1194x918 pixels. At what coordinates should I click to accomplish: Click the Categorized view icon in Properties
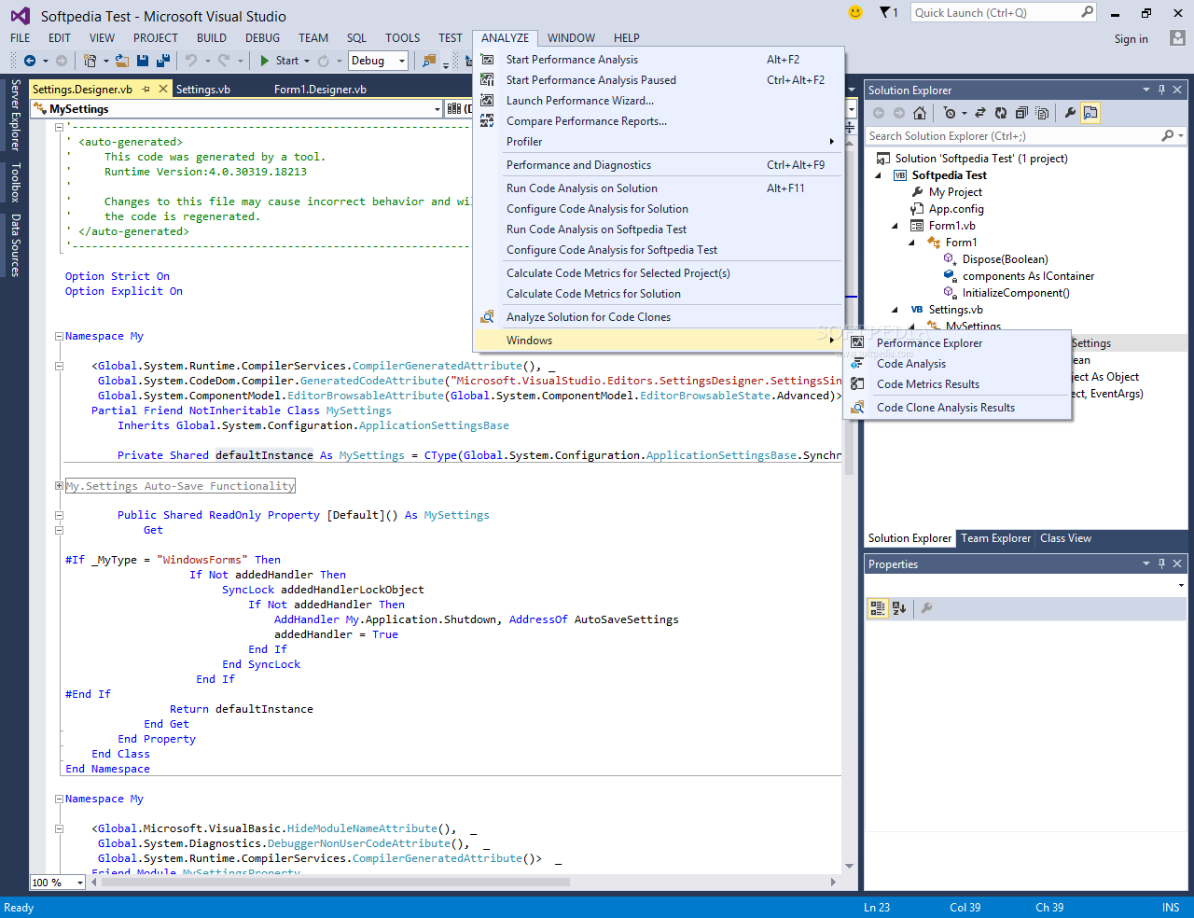click(878, 608)
